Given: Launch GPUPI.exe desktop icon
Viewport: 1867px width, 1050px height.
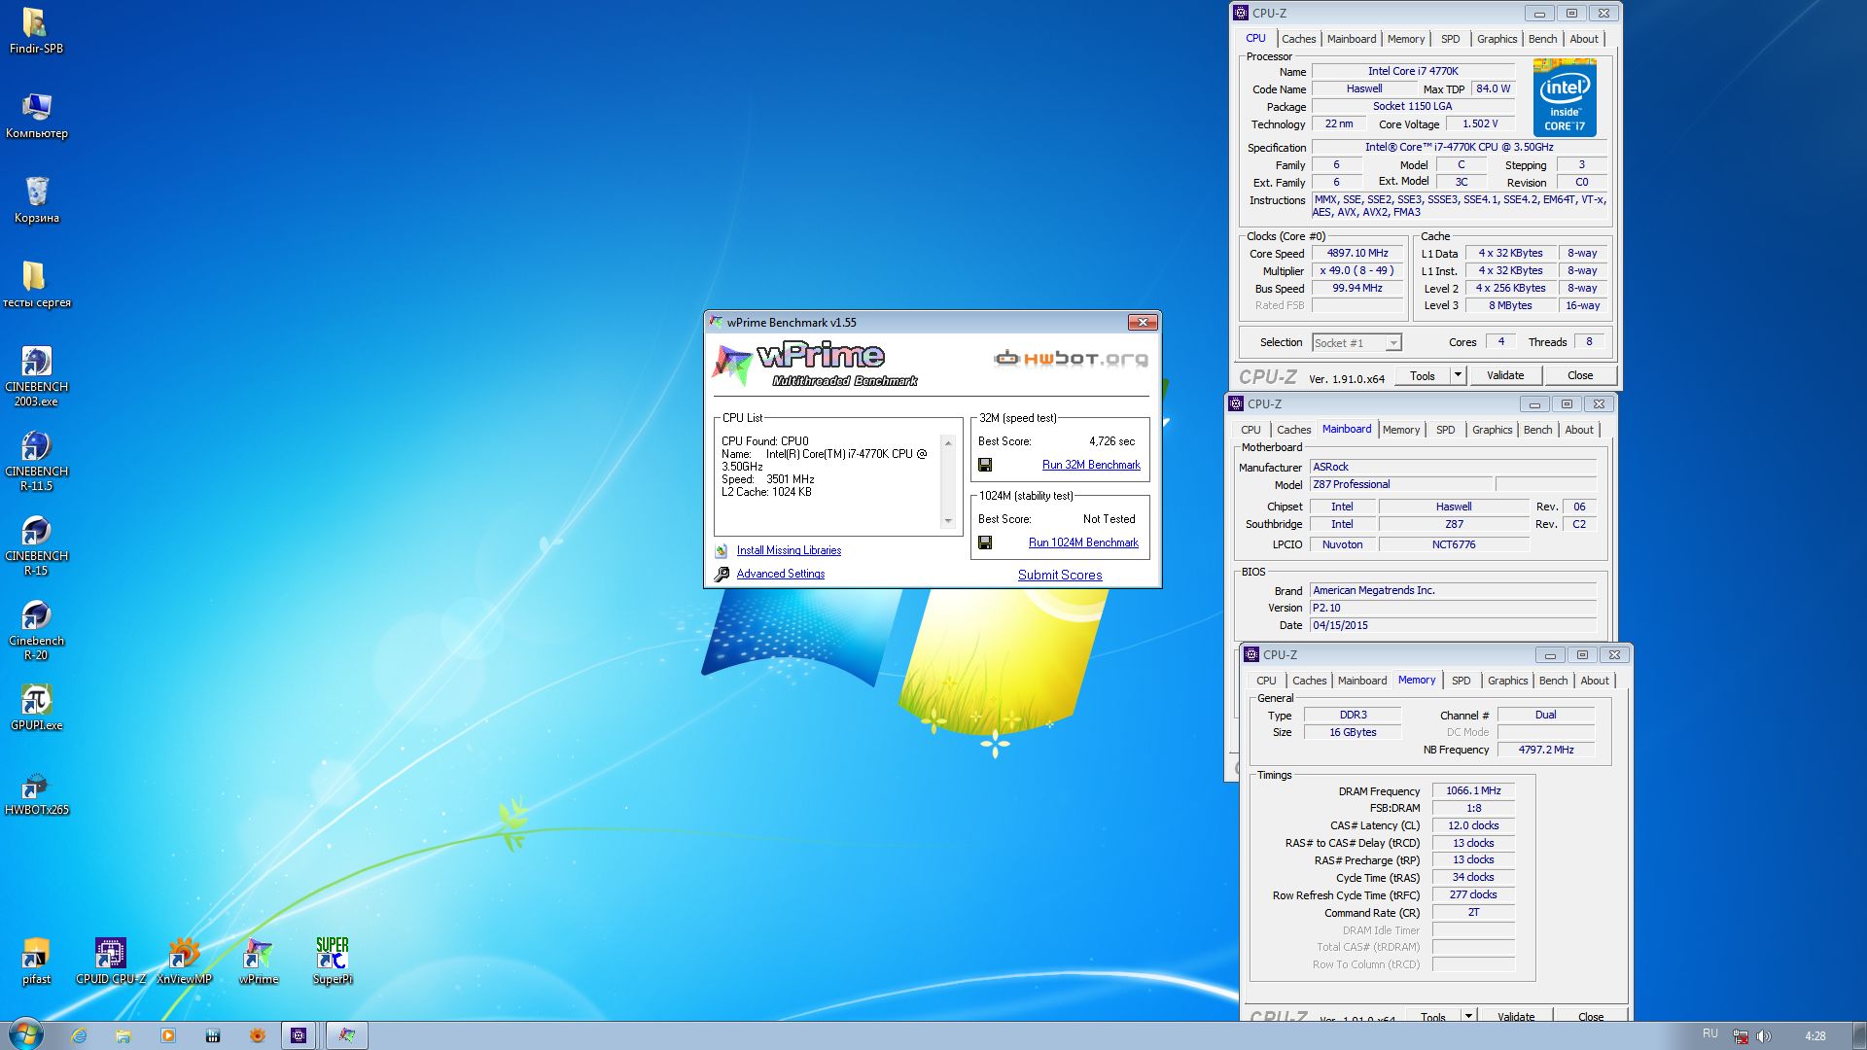Looking at the screenshot, I should click(x=36, y=707).
